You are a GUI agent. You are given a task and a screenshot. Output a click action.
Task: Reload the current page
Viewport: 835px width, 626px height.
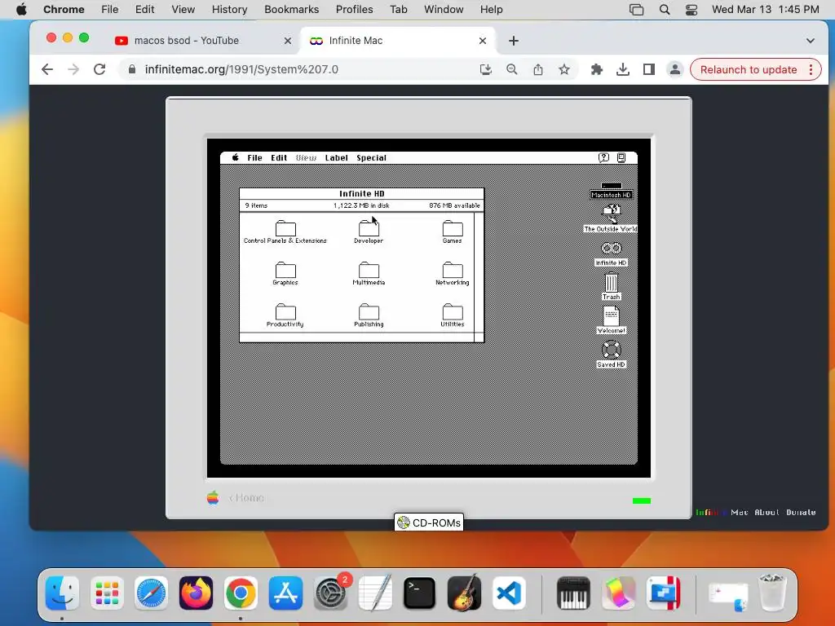point(99,69)
